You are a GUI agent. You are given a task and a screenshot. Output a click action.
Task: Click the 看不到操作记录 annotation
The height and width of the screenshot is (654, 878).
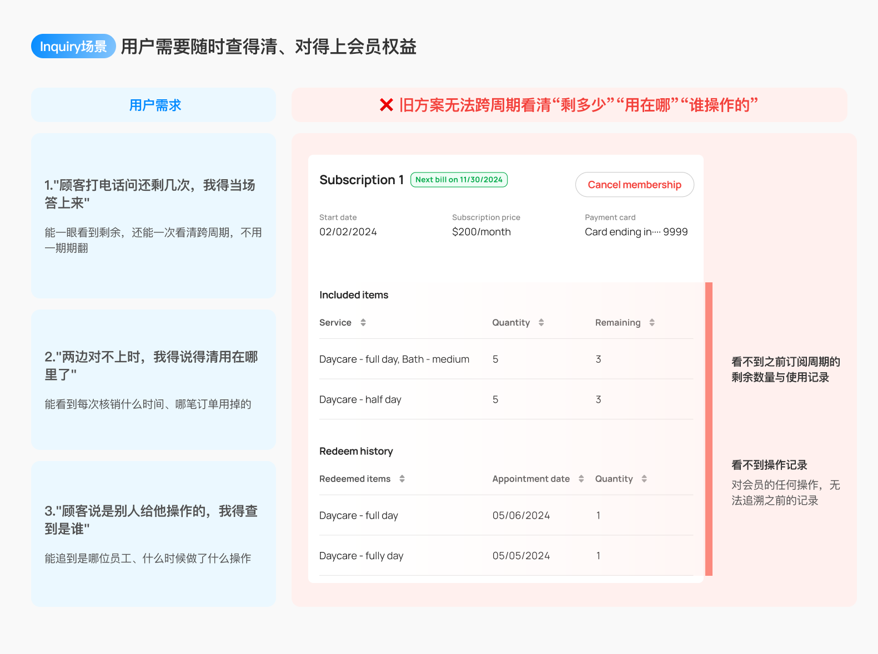pos(769,465)
